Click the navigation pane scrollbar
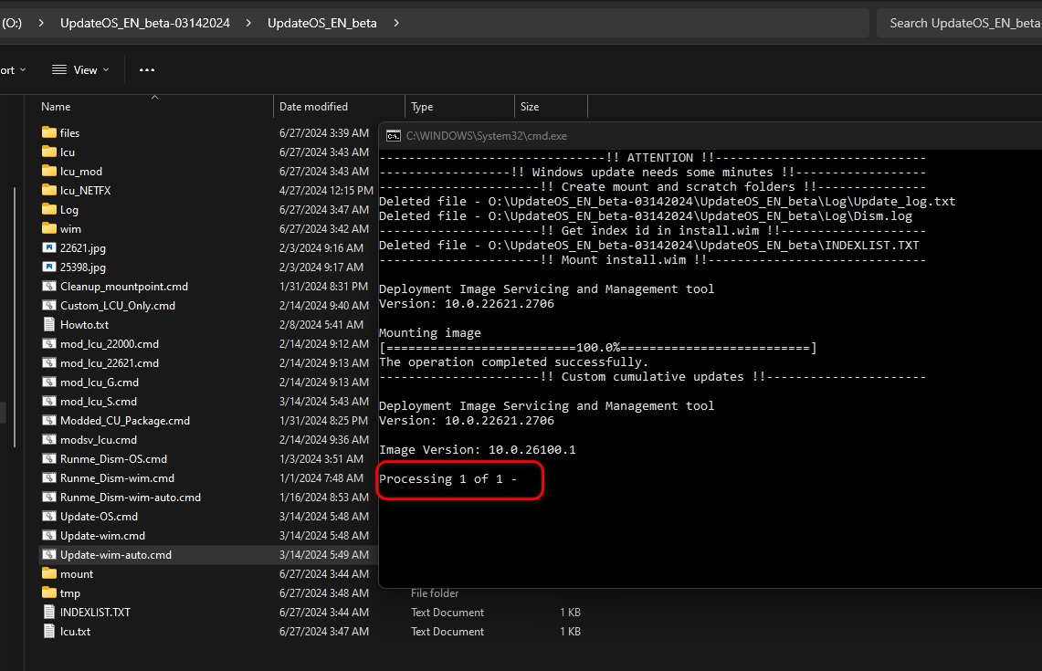Viewport: 1042px width, 671px height. (x=15, y=318)
